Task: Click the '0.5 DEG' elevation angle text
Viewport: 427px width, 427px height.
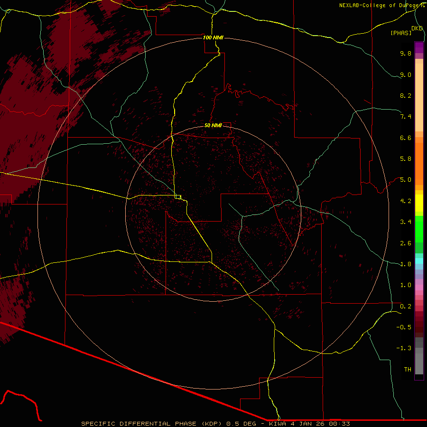Action: (241, 424)
